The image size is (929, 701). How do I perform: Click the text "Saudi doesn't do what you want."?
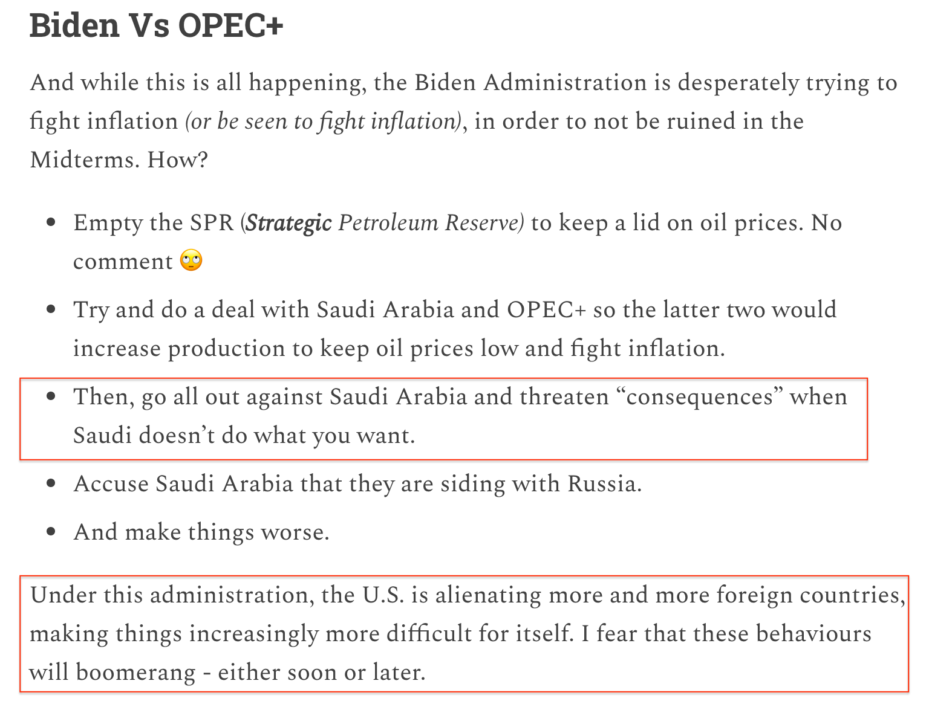[244, 436]
